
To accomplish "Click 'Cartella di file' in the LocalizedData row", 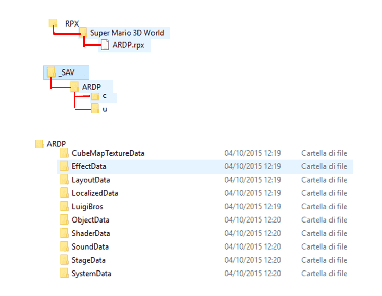I will (x=324, y=193).
